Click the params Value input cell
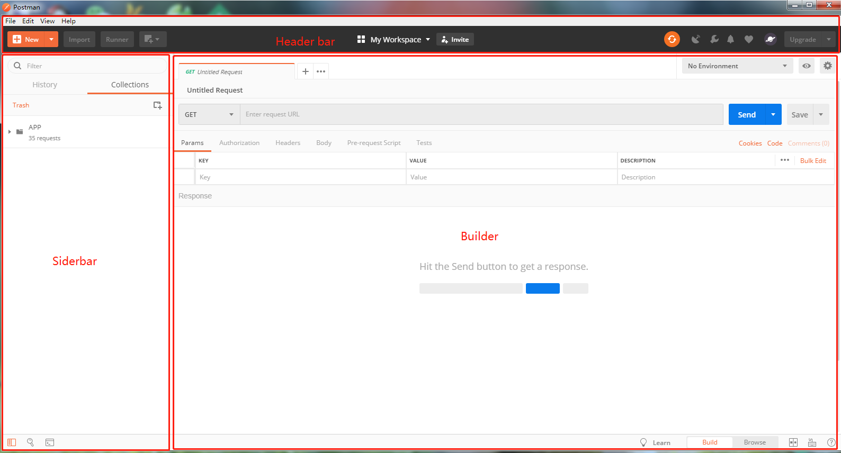The image size is (841, 453). point(512,177)
